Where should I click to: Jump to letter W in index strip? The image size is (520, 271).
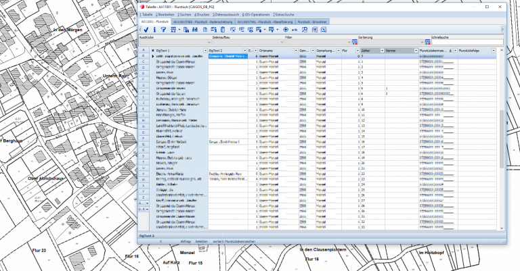(x=144, y=180)
